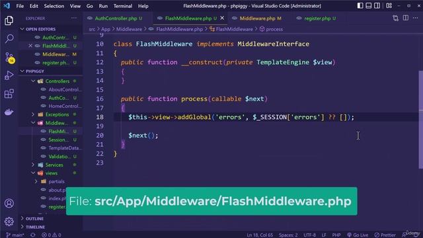The image size is (423, 238).
Task: Close FlashMiddl... in open editors list
Action: tap(30, 46)
